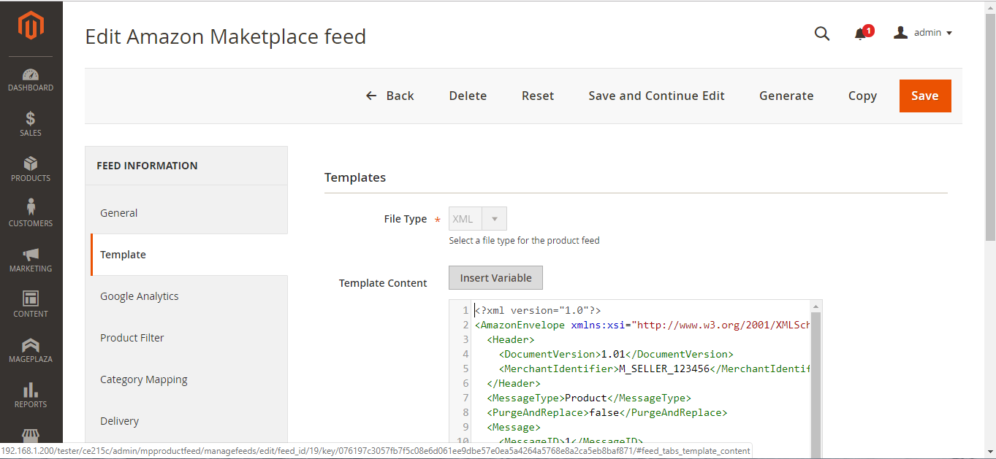Click the Templates section heading
996x459 pixels.
pyautogui.click(x=355, y=177)
